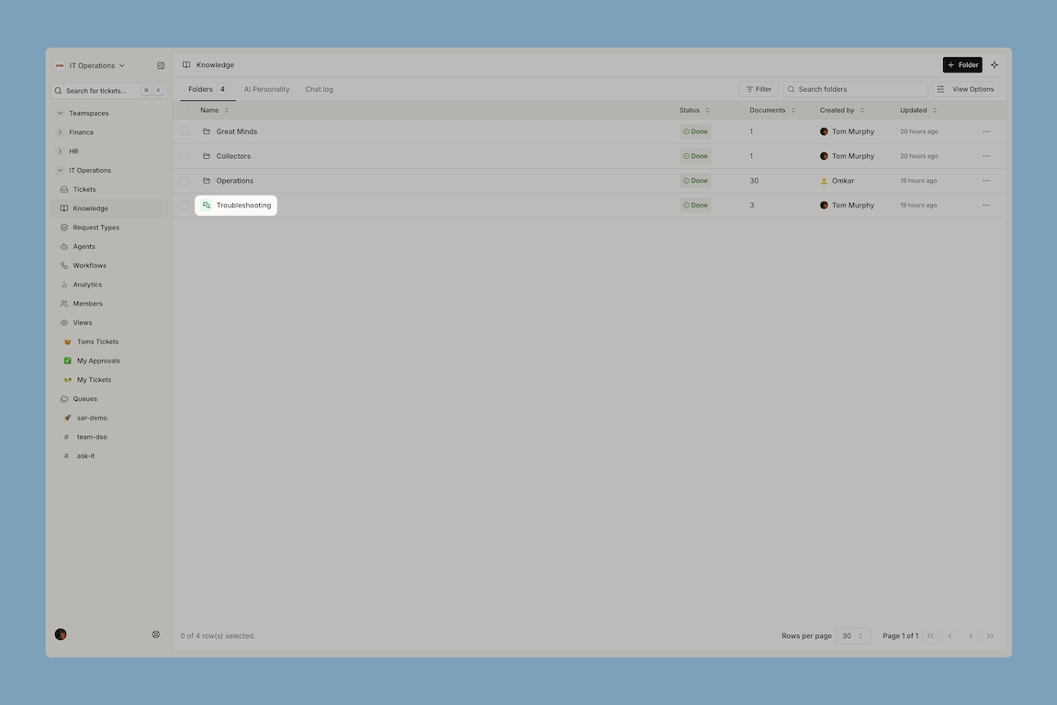Click the AI sparkle icon
The width and height of the screenshot is (1057, 705).
[995, 65]
